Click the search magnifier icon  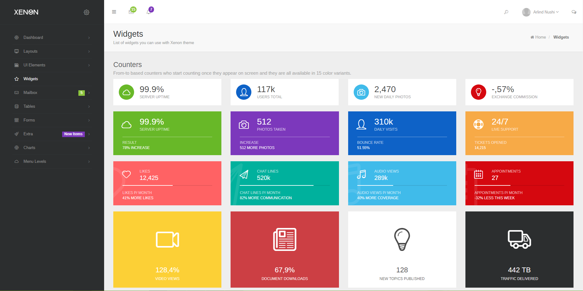point(506,12)
